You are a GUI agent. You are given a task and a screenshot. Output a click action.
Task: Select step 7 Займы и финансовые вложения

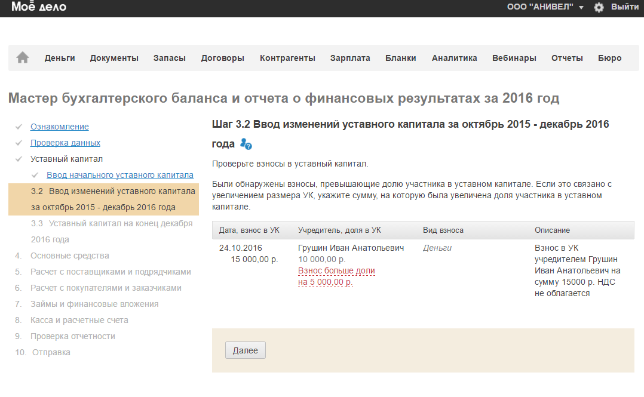[x=87, y=304]
